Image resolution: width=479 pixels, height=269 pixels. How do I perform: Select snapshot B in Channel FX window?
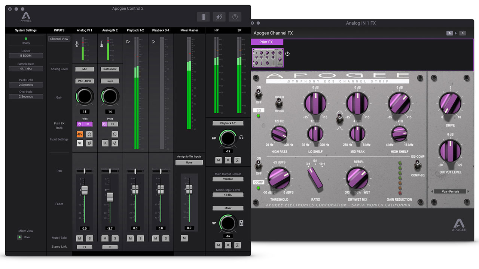pyautogui.click(x=463, y=33)
